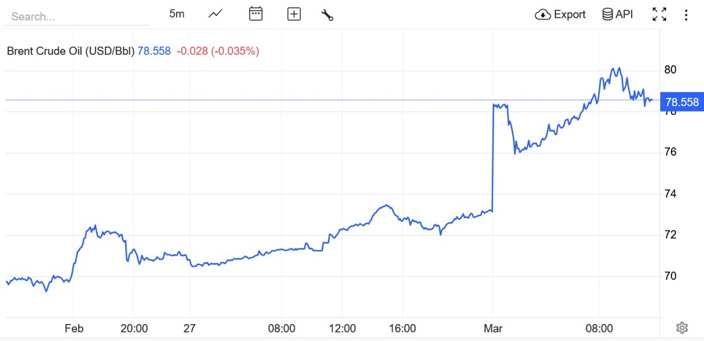Open chart settings gear in bottom corner

682,327
